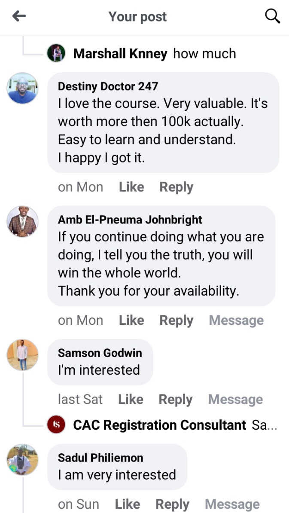The width and height of the screenshot is (289, 513).
Task: Message Amb El-Pneuma Johnbright
Action: pyautogui.click(x=236, y=321)
